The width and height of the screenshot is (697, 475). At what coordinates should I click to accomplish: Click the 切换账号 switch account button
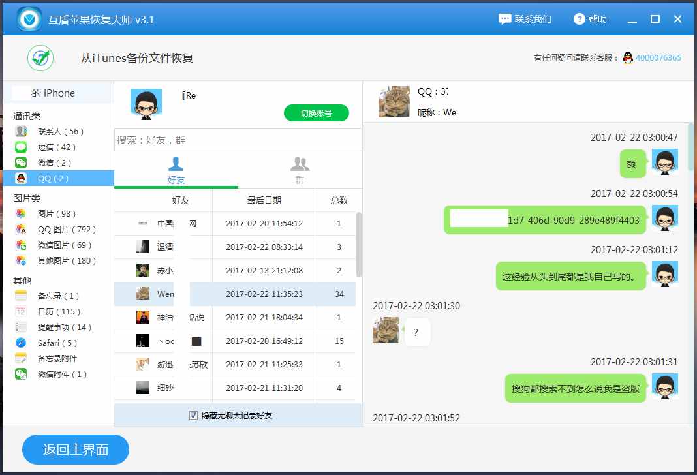[x=317, y=113]
